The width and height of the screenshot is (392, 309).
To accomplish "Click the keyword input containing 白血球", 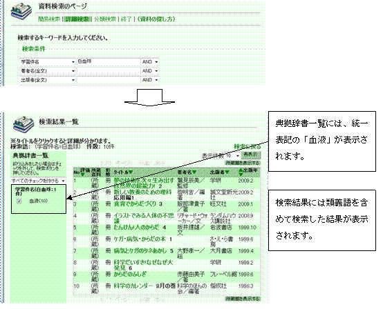I will [109, 62].
